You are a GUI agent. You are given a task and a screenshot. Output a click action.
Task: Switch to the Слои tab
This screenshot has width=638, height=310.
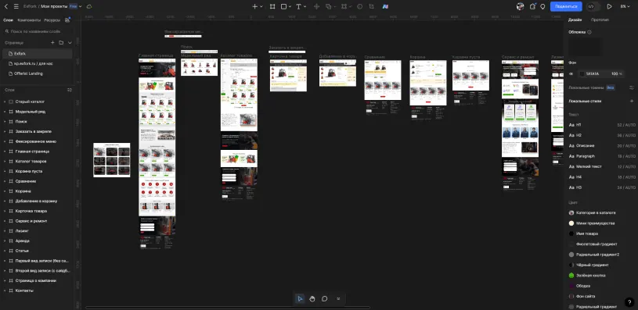[8, 20]
